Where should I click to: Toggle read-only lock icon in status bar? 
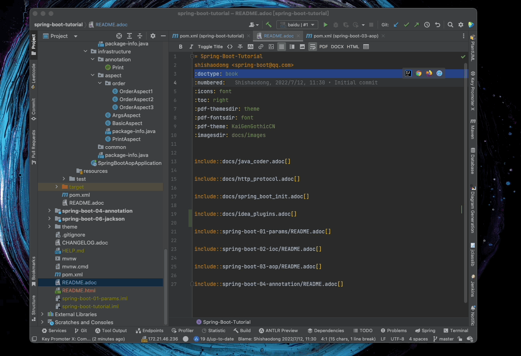[x=460, y=339]
